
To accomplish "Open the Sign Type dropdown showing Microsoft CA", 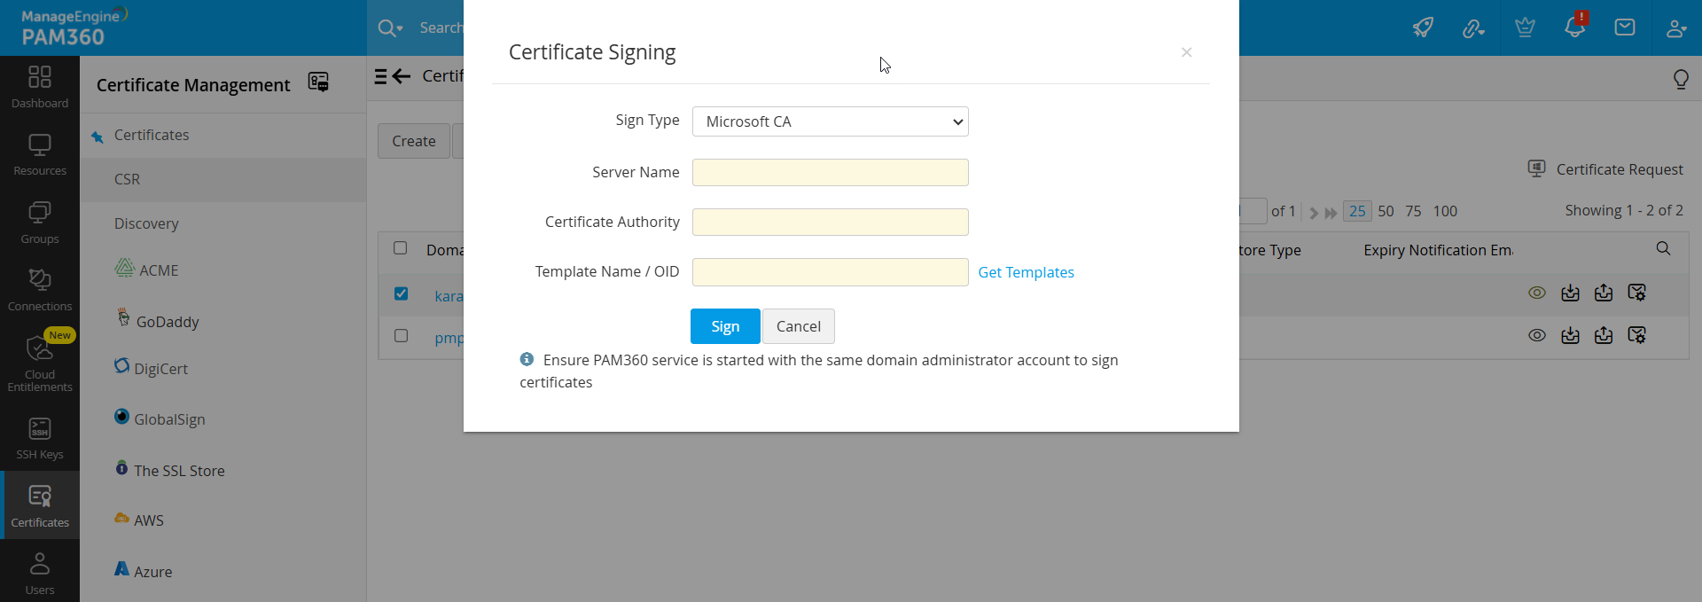I will 830,121.
